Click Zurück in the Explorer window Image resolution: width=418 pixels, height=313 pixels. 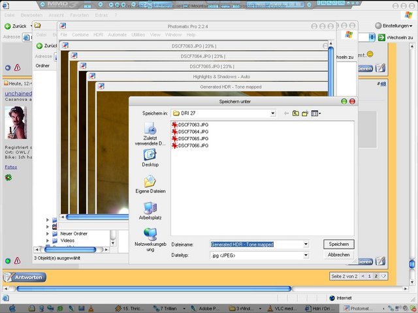(x=46, y=46)
